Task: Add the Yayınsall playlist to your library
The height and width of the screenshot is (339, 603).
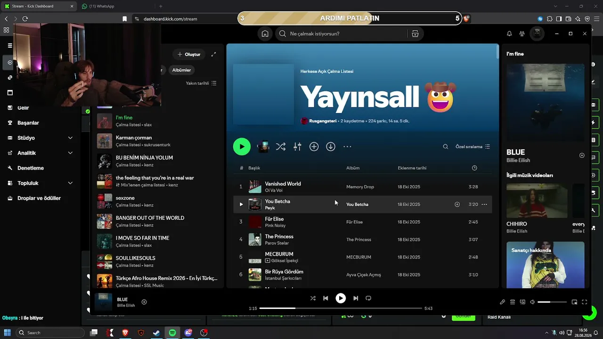Action: click(x=314, y=146)
